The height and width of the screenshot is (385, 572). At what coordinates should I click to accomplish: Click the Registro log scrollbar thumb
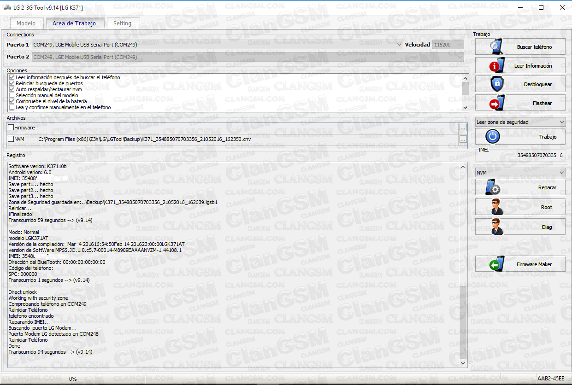[464, 322]
